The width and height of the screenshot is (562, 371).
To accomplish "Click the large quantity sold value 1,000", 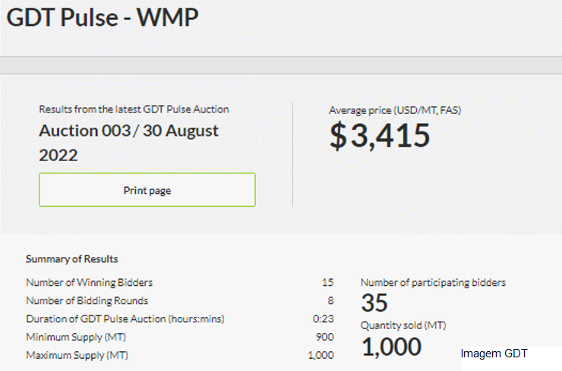I will point(391,347).
